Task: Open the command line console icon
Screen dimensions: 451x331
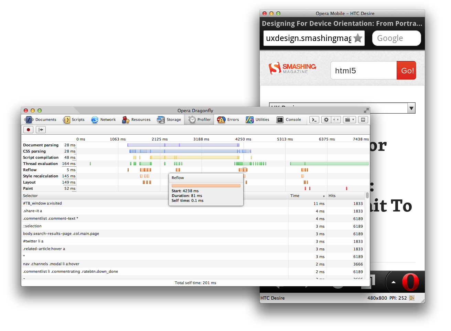Action: click(314, 120)
